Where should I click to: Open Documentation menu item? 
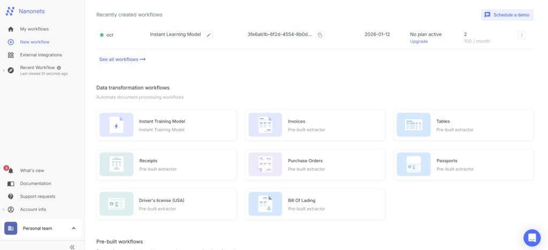coord(35,184)
